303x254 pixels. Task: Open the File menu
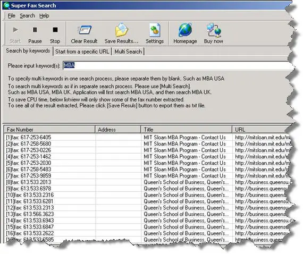[x=11, y=15]
